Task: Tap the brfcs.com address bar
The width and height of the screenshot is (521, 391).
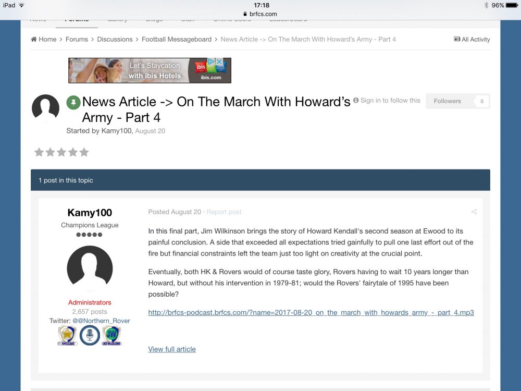Action: (260, 14)
